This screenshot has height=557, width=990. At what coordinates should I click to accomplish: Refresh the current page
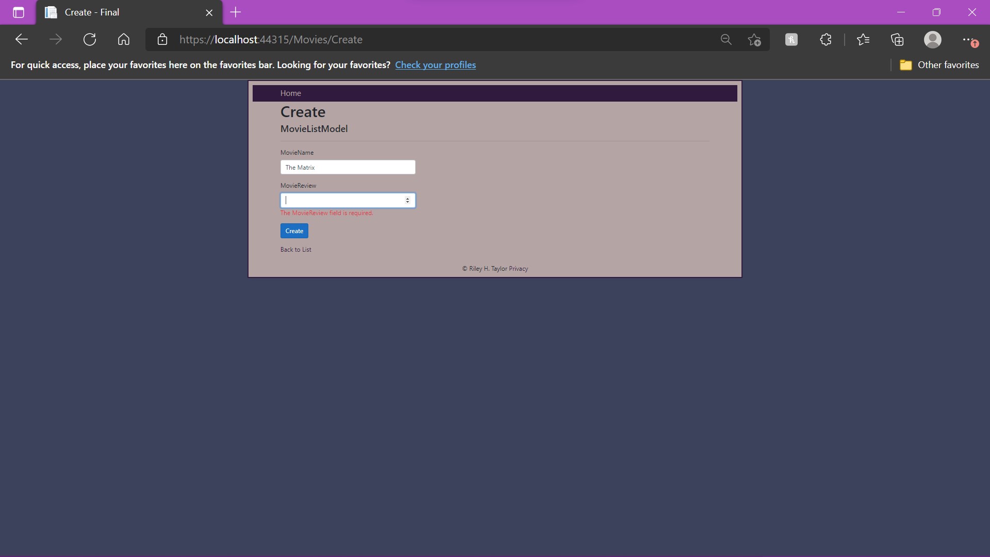coord(90,40)
